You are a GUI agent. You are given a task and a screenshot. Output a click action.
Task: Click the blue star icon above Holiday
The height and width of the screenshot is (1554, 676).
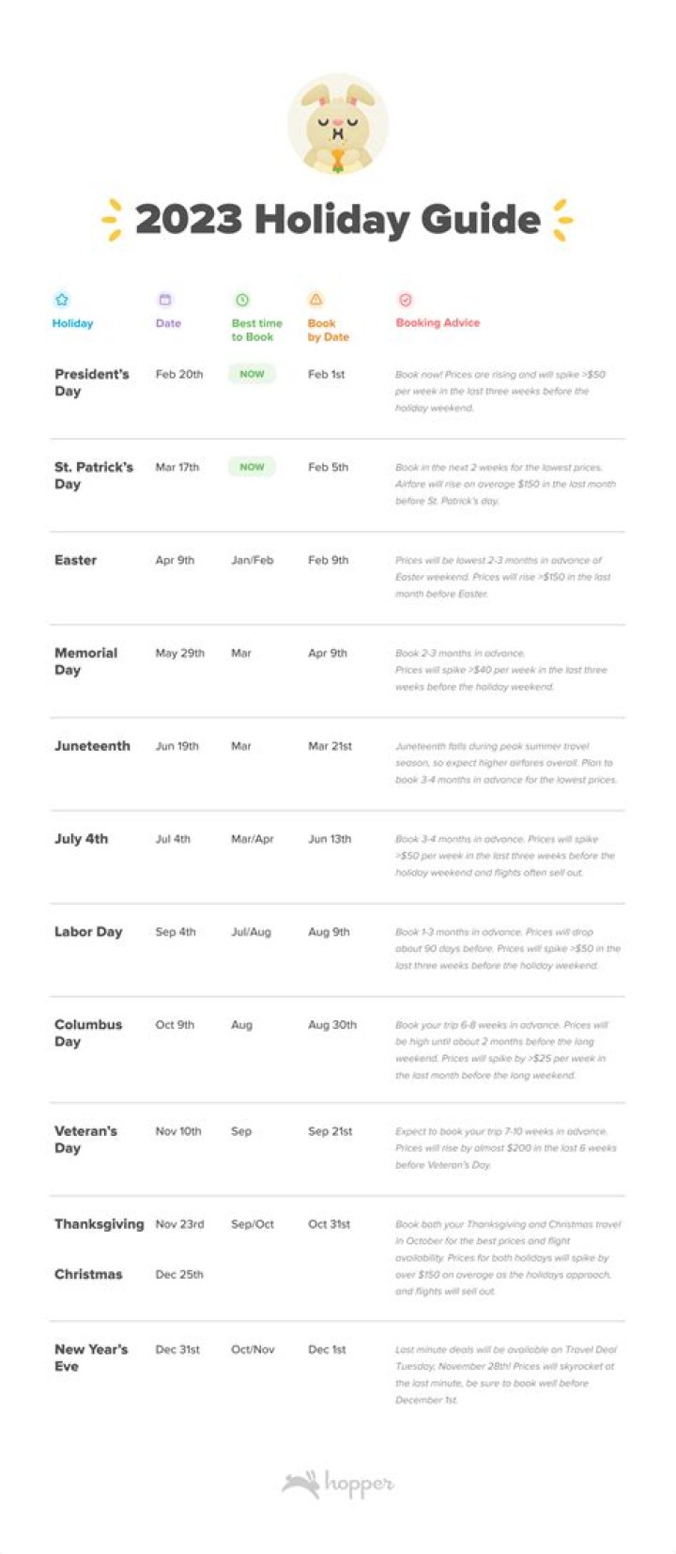(62, 300)
